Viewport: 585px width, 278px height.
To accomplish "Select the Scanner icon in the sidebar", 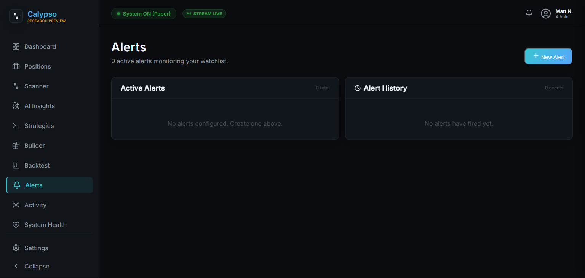I will (x=16, y=86).
